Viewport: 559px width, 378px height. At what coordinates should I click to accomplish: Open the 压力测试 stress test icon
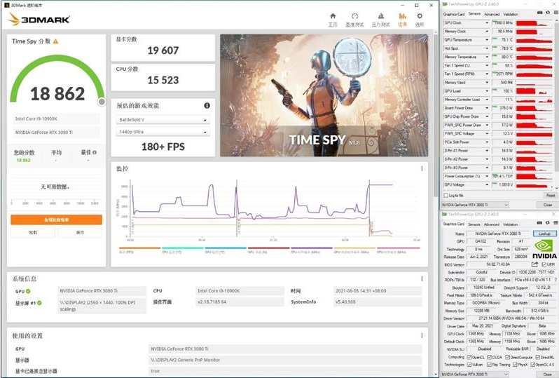(380, 18)
